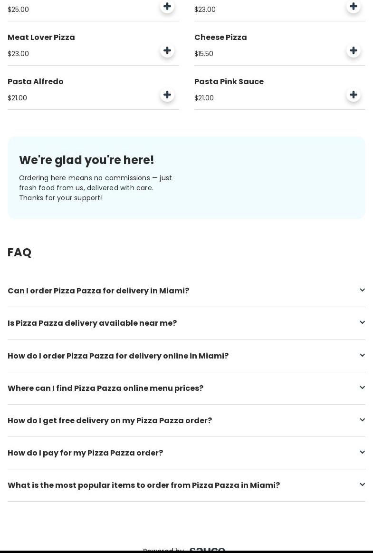Click plus icon above Cheese Pizza row

click(x=354, y=6)
